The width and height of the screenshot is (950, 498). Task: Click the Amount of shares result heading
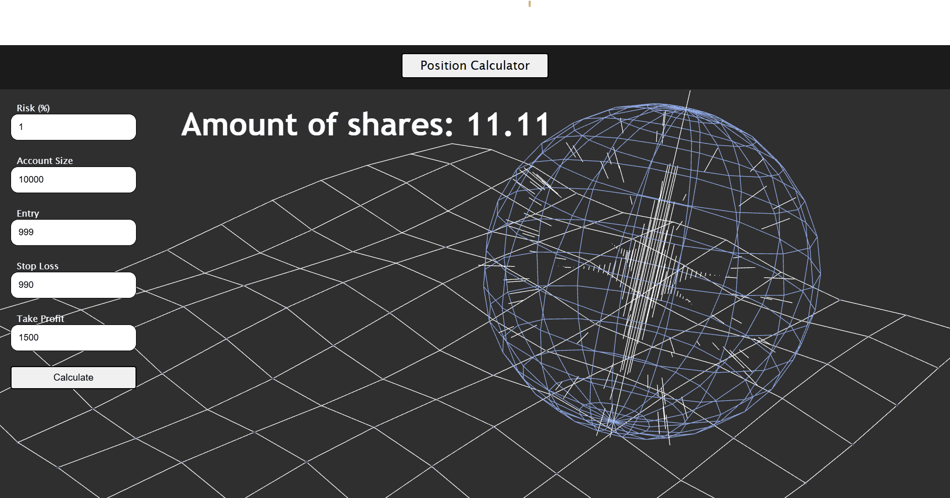(x=365, y=124)
